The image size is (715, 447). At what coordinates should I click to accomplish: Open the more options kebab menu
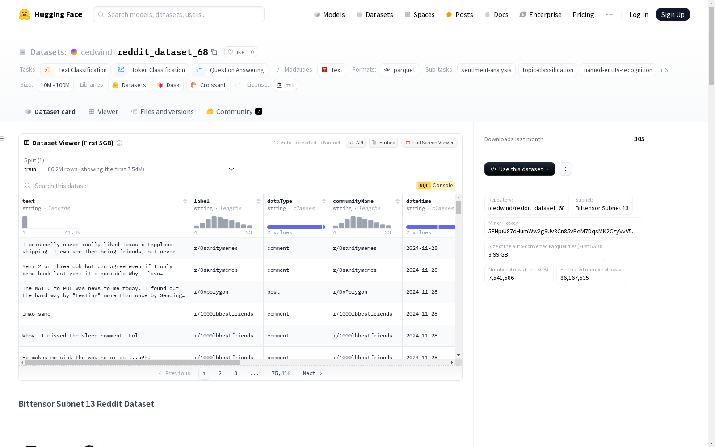coord(565,169)
